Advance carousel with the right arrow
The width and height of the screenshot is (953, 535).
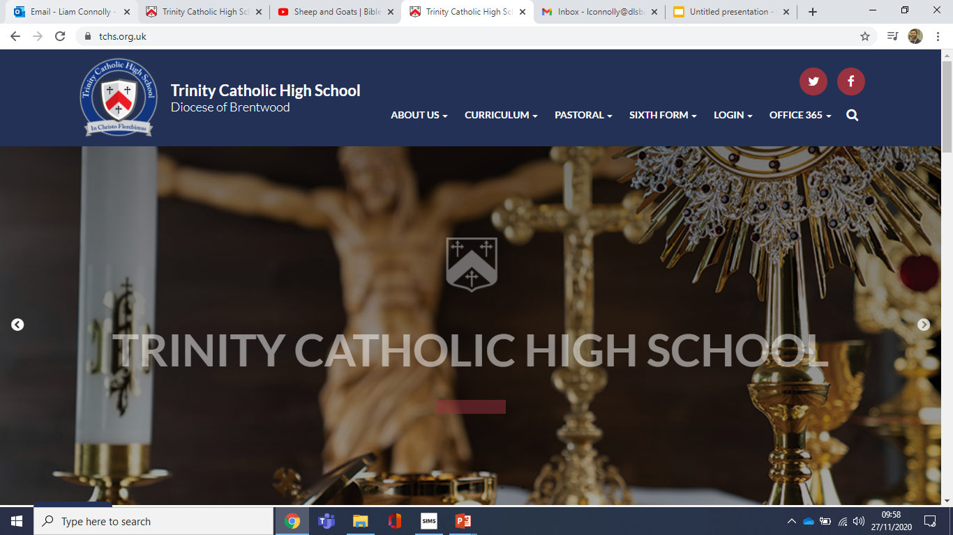(923, 325)
